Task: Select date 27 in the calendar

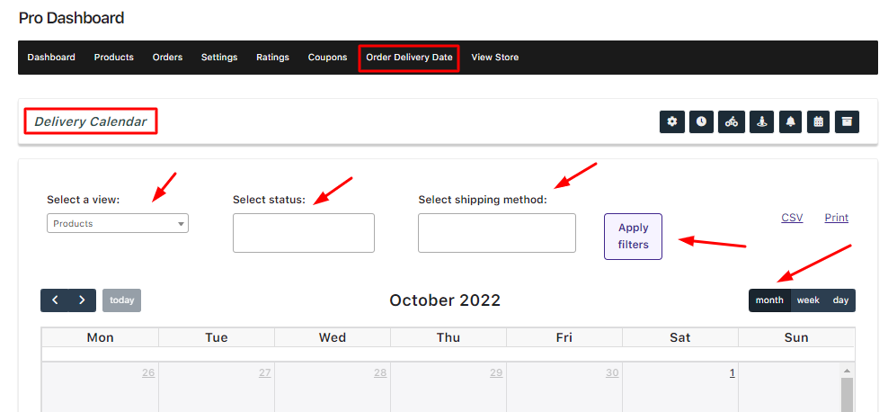Action: [x=264, y=373]
